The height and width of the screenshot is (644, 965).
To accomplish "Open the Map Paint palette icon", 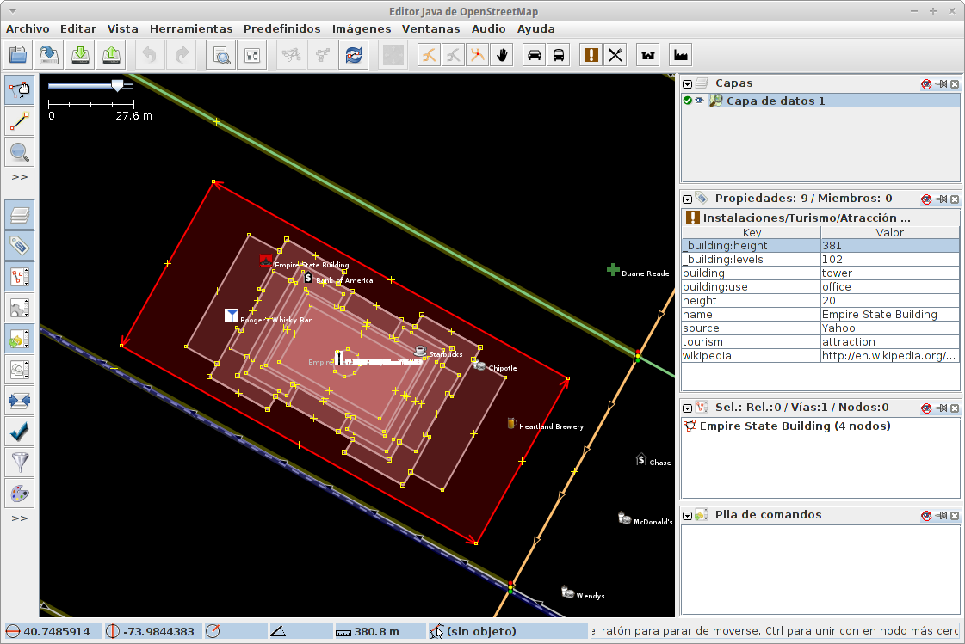I will coord(20,494).
